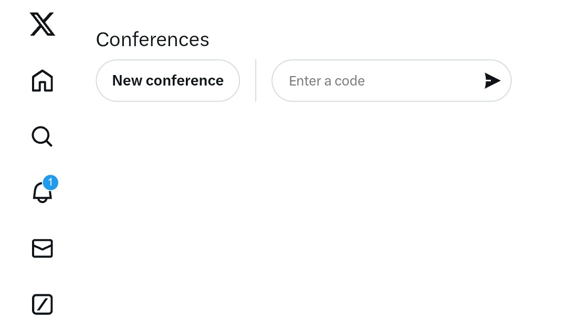Go to the Home feed icon

pyautogui.click(x=43, y=81)
